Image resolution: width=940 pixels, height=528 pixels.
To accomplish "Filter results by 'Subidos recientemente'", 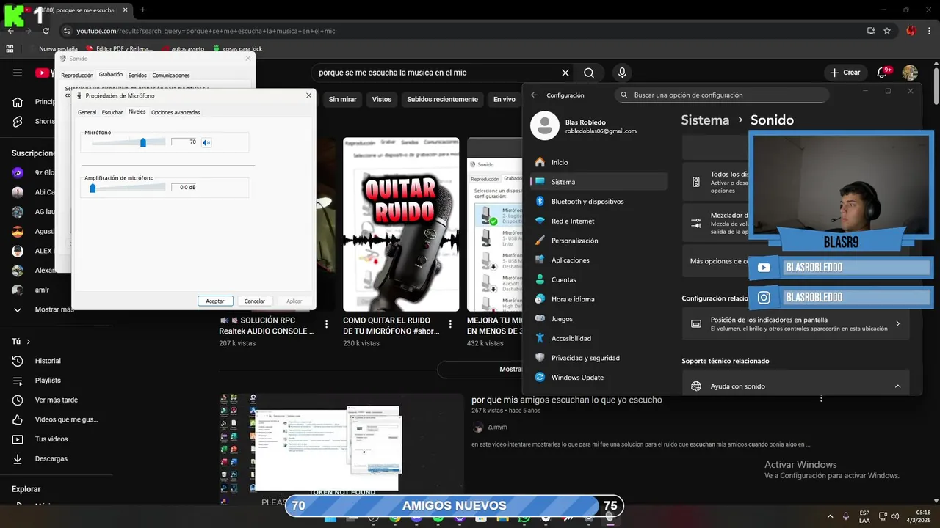I will coord(442,99).
